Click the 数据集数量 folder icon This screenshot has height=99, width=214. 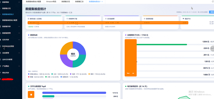(145, 19)
